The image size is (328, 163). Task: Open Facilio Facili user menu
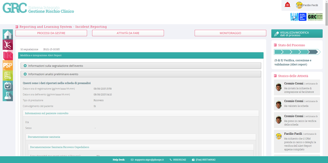click(310, 5)
